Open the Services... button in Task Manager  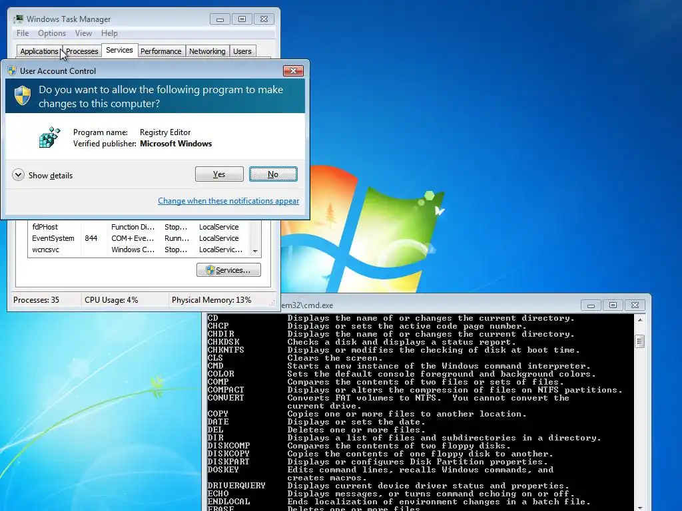click(x=229, y=270)
